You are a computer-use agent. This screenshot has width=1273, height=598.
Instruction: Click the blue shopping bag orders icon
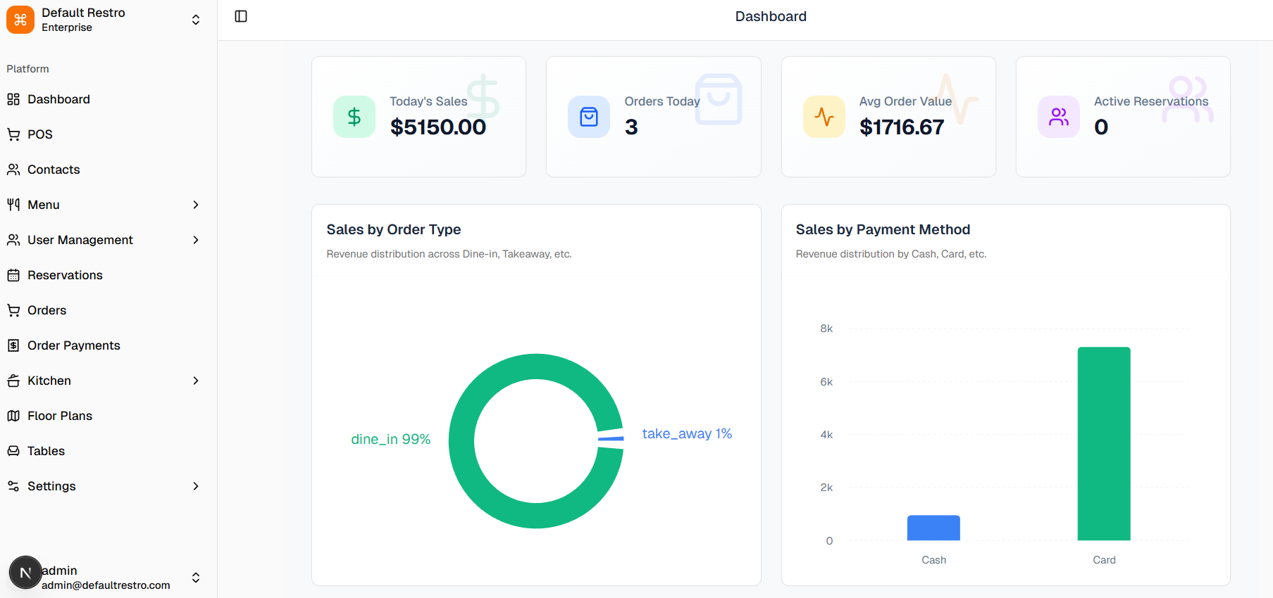589,117
